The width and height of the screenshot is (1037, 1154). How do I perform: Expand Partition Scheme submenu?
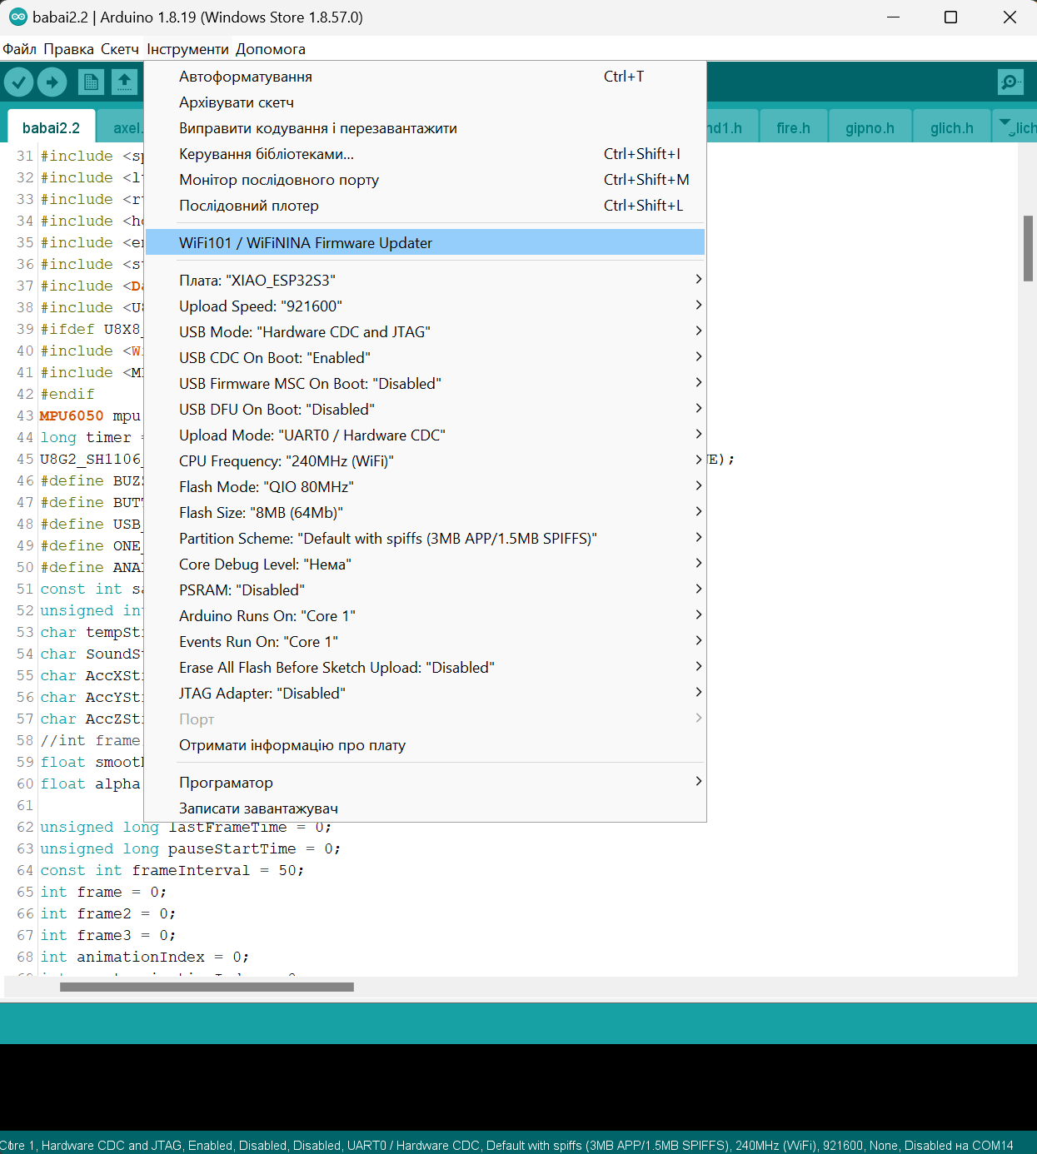click(x=425, y=539)
